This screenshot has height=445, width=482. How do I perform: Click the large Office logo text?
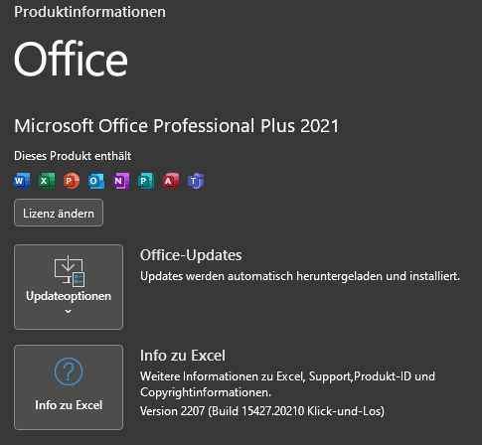point(71,59)
